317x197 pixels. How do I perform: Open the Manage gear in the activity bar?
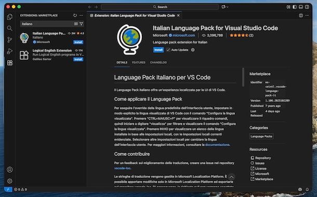click(x=9, y=181)
